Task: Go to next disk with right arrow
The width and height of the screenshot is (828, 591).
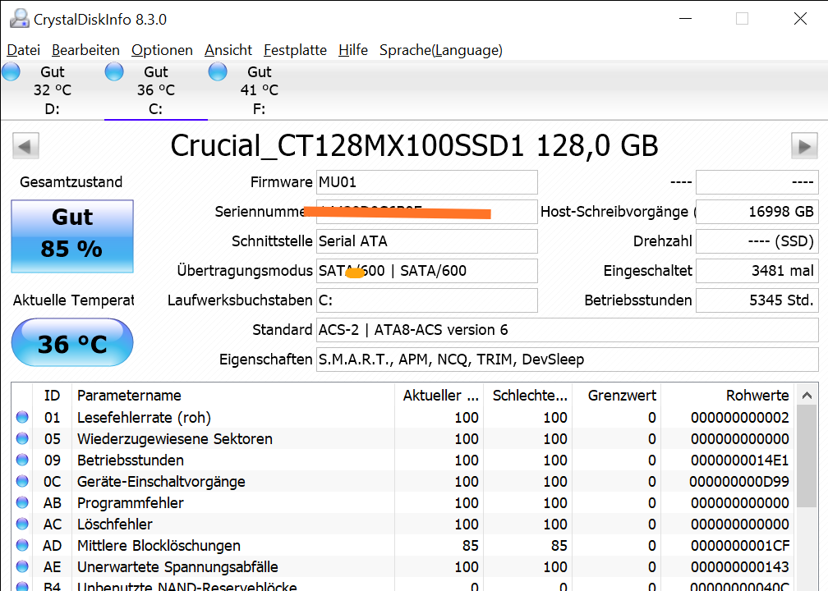Action: click(x=804, y=145)
